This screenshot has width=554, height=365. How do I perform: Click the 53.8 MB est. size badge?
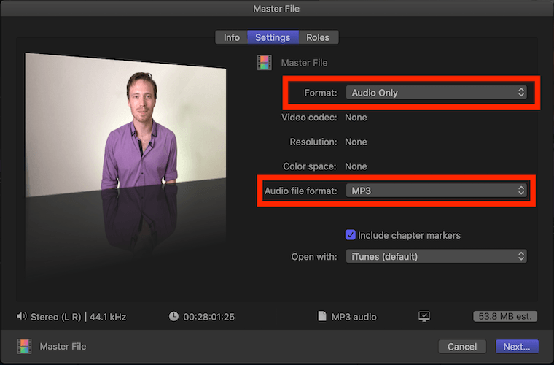505,316
